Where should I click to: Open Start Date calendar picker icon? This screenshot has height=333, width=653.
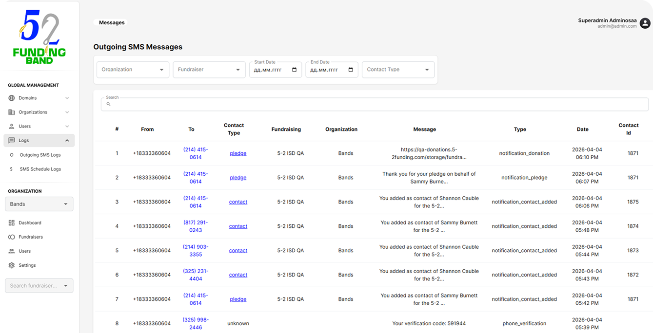[294, 70]
